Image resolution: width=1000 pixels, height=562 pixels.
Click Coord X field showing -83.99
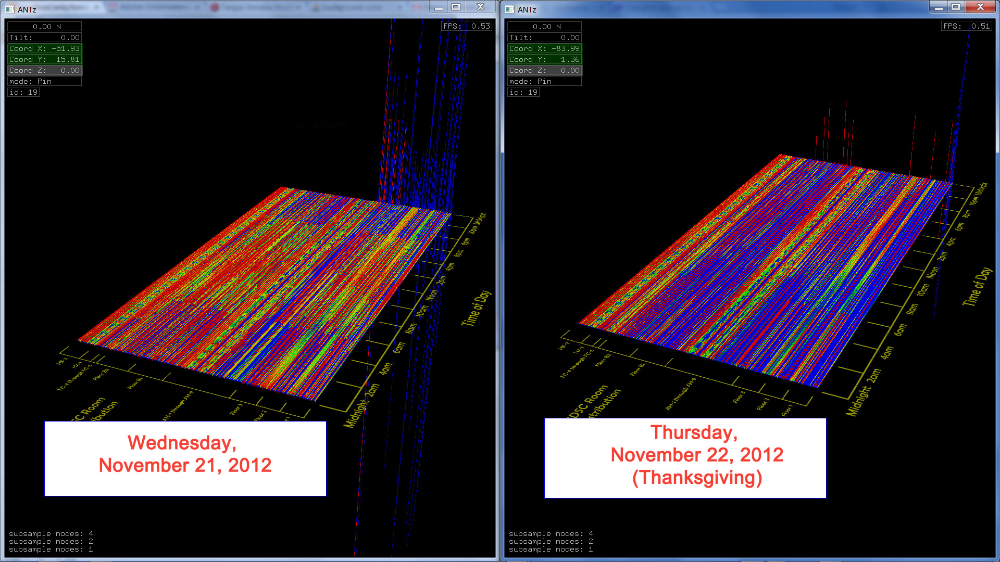544,48
